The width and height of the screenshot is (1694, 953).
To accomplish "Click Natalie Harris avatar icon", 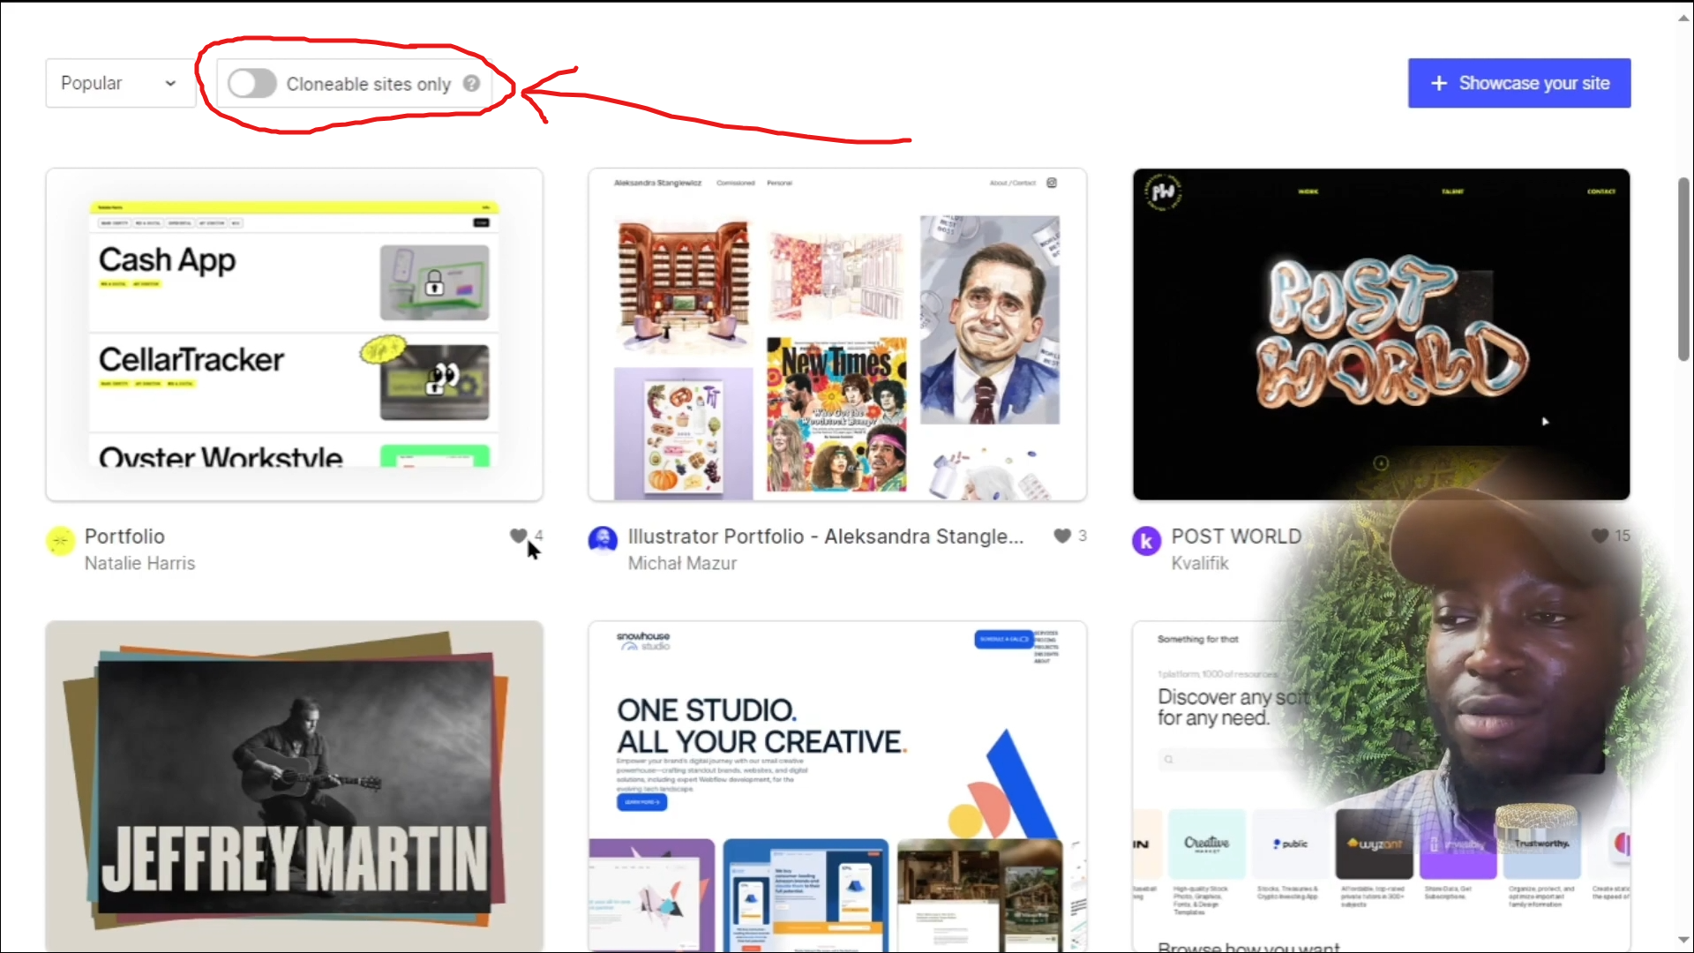I will point(60,540).
